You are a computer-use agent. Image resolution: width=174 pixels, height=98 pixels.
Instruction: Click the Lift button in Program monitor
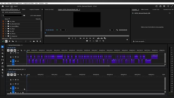coord(98,38)
